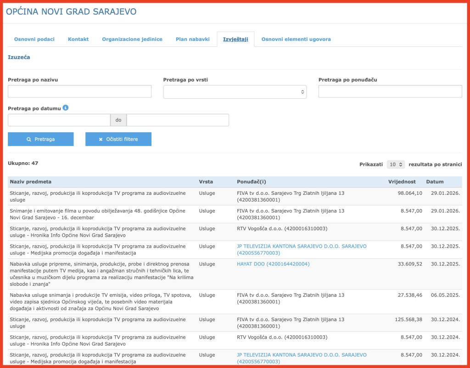Focus the Pretraga po nazivu input field
Screen dimensions: 470x368
coord(79,91)
